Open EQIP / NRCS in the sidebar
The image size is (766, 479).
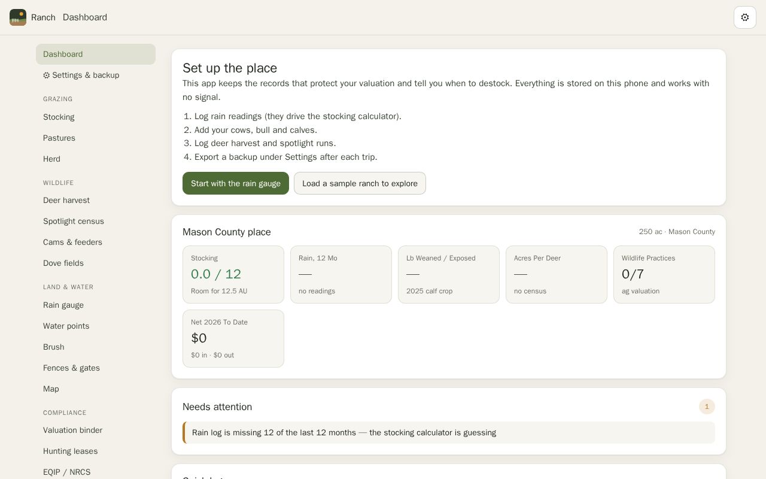(96, 472)
